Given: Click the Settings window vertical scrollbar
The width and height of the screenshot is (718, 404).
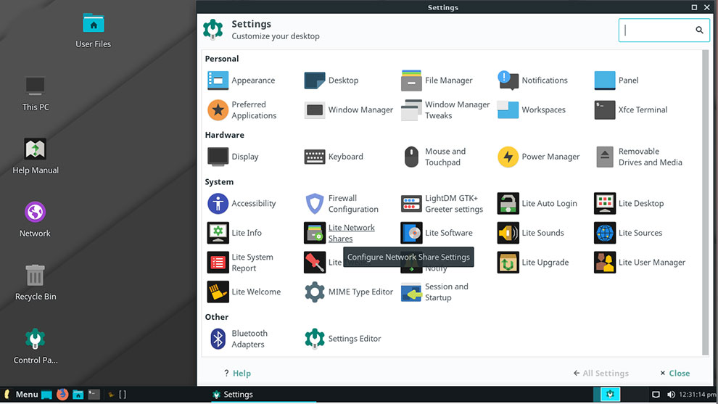Looking at the screenshot, I should pos(705,202).
